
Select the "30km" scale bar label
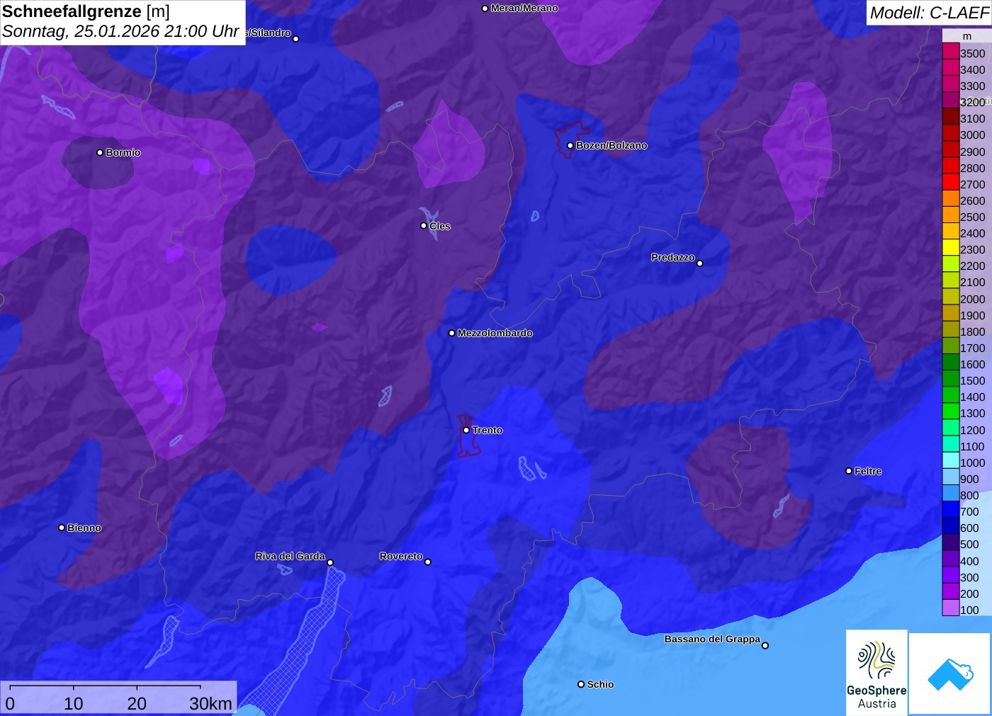(x=210, y=703)
